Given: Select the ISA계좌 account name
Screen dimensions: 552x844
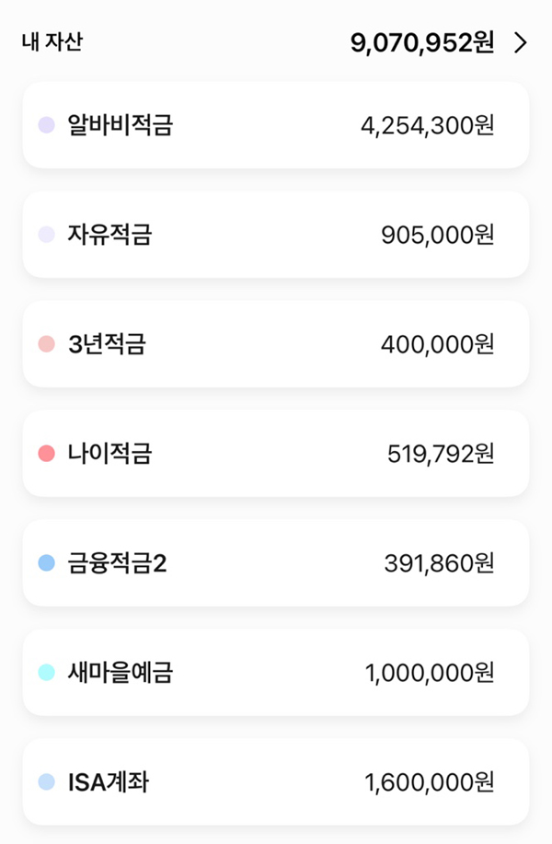Looking at the screenshot, I should [109, 782].
